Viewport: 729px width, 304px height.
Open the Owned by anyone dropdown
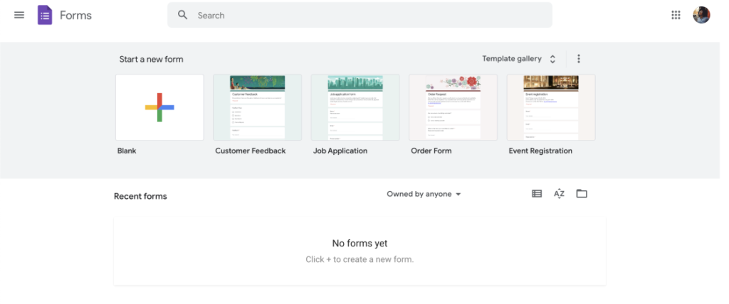coord(424,194)
